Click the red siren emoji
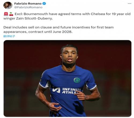Image resolution: width=134 pixels, height=118 pixels. pos(6,14)
